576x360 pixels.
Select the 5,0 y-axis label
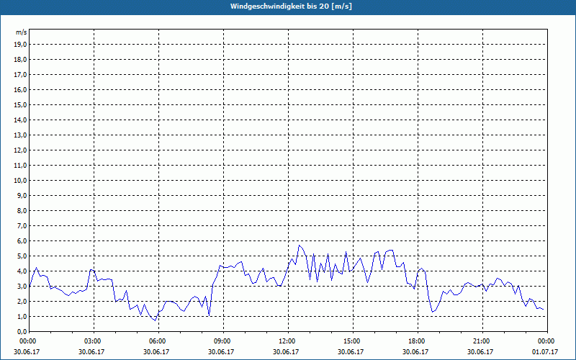22,256
